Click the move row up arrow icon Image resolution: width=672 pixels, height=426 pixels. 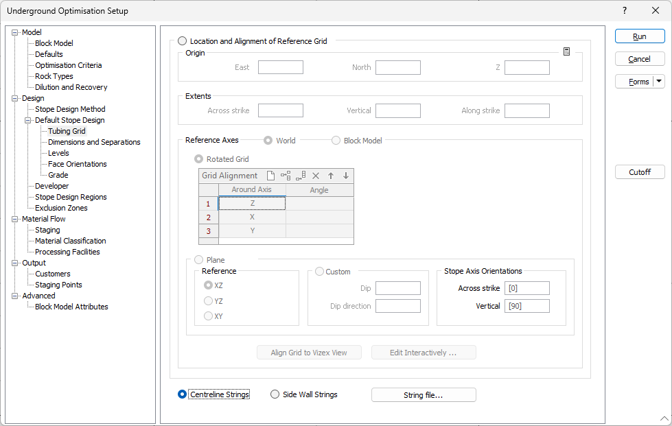click(331, 176)
